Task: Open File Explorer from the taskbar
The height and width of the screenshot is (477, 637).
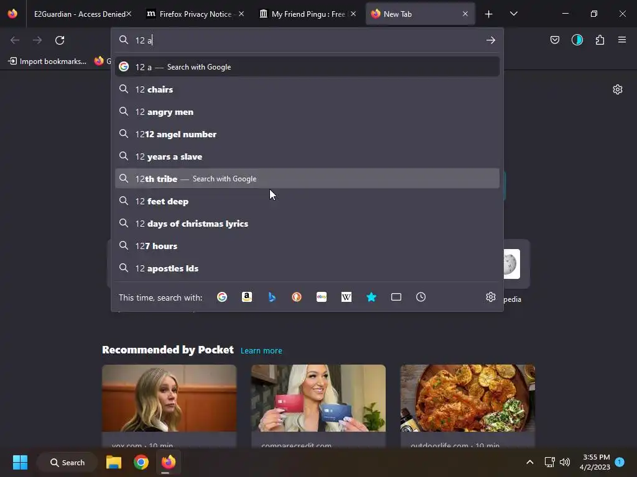Action: (114, 462)
